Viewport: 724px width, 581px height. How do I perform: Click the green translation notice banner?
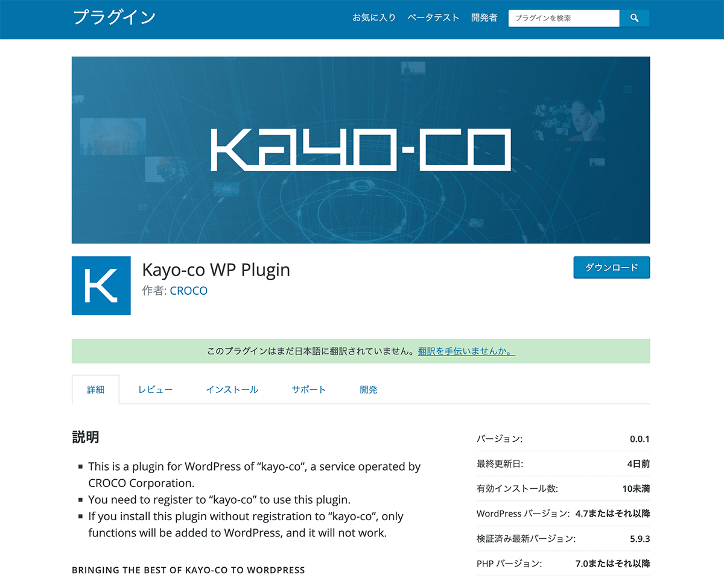[x=361, y=351]
